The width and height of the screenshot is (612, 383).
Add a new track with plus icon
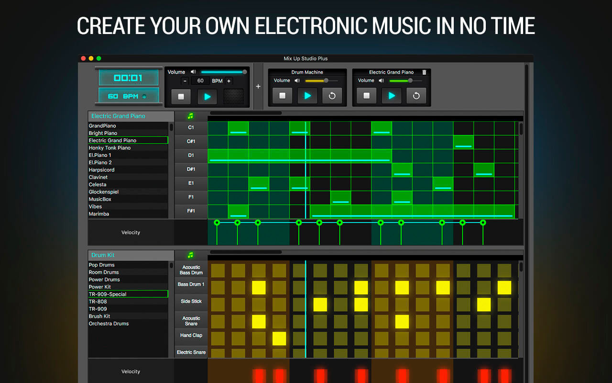[x=258, y=87]
